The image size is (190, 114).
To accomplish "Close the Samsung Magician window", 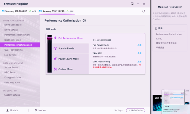I will (144, 4).
